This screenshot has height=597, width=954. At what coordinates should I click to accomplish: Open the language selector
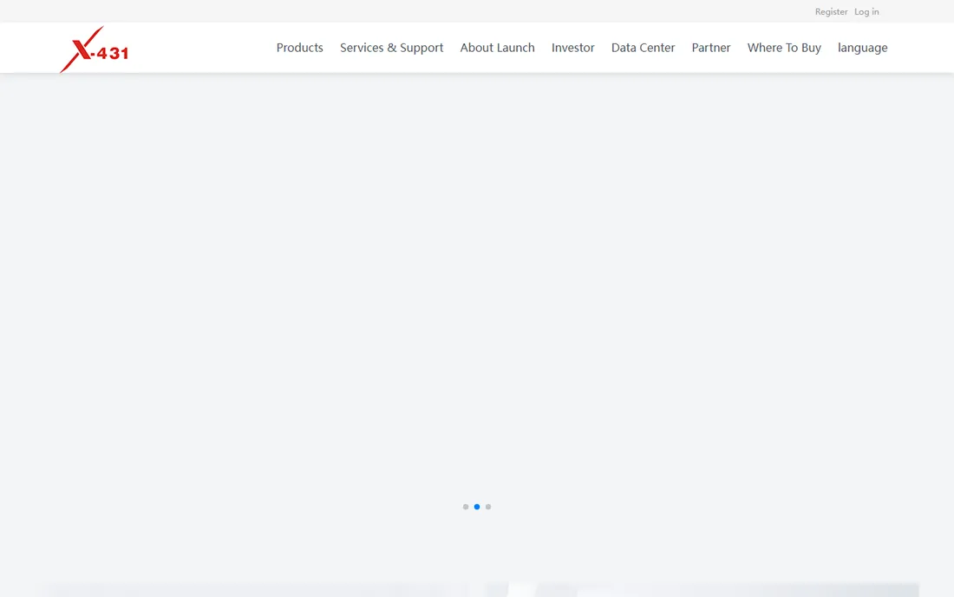tap(862, 48)
